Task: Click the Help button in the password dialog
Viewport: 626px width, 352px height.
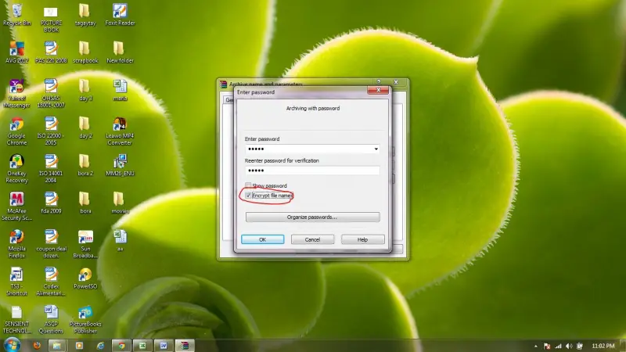Action: [x=362, y=239]
